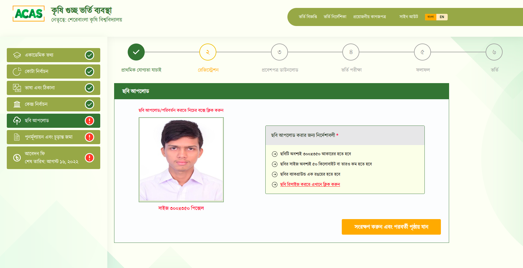Click red alert icon on আবেদন ফি row
The image size is (523, 268).
89,158
